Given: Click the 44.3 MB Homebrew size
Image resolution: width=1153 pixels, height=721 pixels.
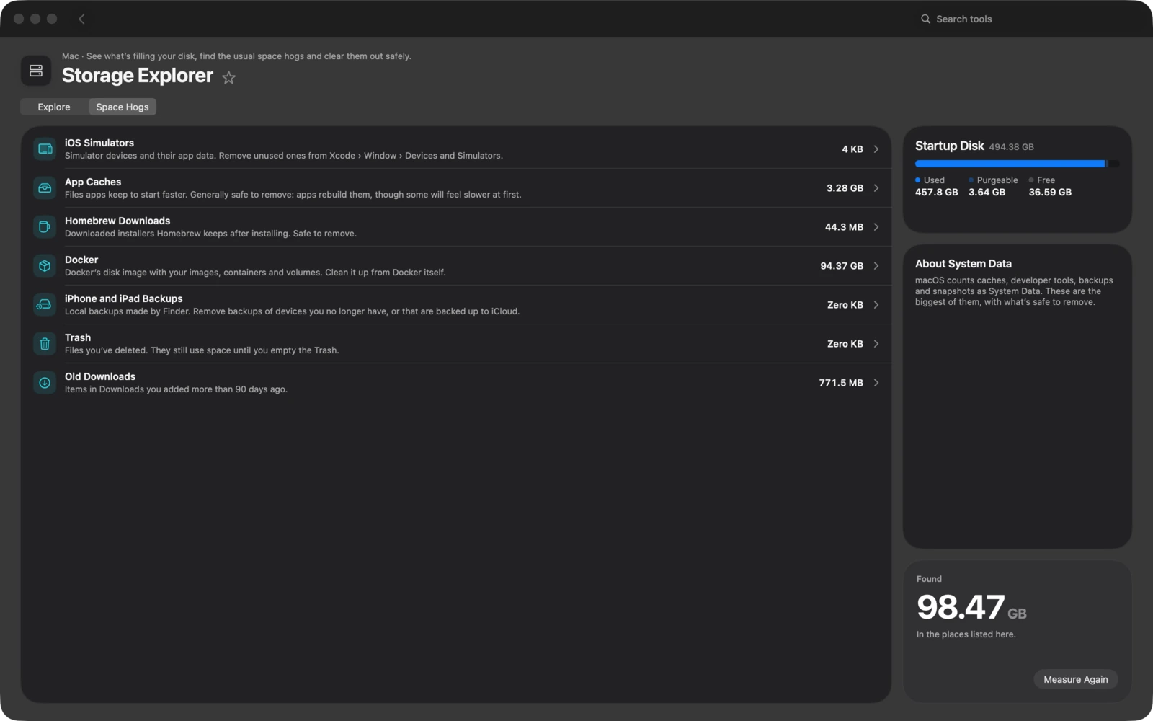Looking at the screenshot, I should click(844, 227).
